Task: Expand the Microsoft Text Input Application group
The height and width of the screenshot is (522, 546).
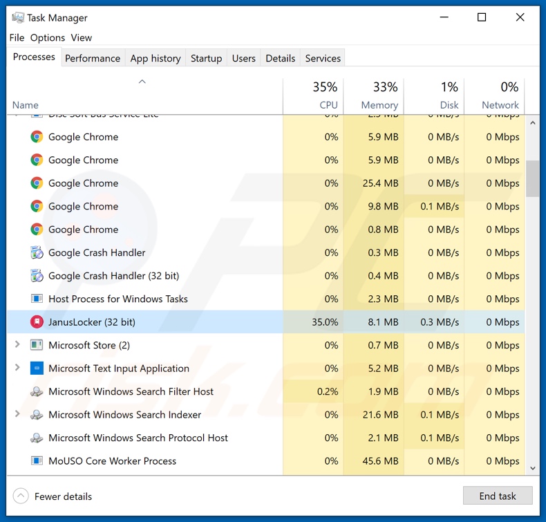Action: coord(17,367)
